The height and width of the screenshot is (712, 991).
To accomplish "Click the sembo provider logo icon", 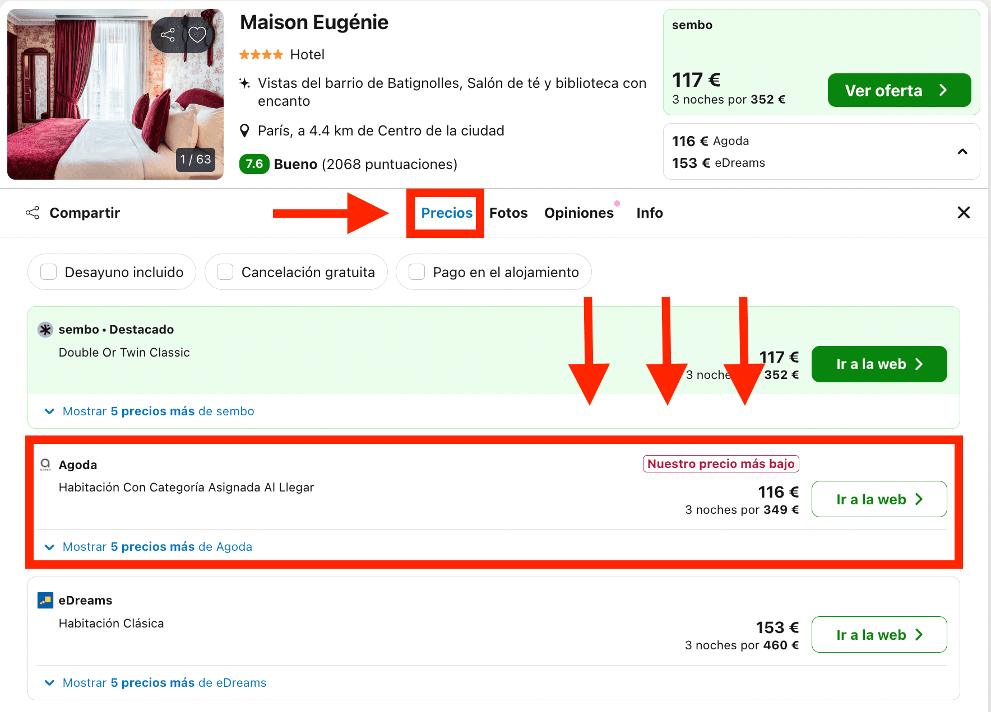I will click(x=45, y=330).
